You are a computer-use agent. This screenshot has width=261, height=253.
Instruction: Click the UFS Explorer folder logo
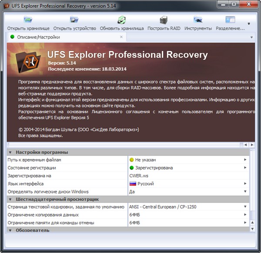click(x=28, y=62)
